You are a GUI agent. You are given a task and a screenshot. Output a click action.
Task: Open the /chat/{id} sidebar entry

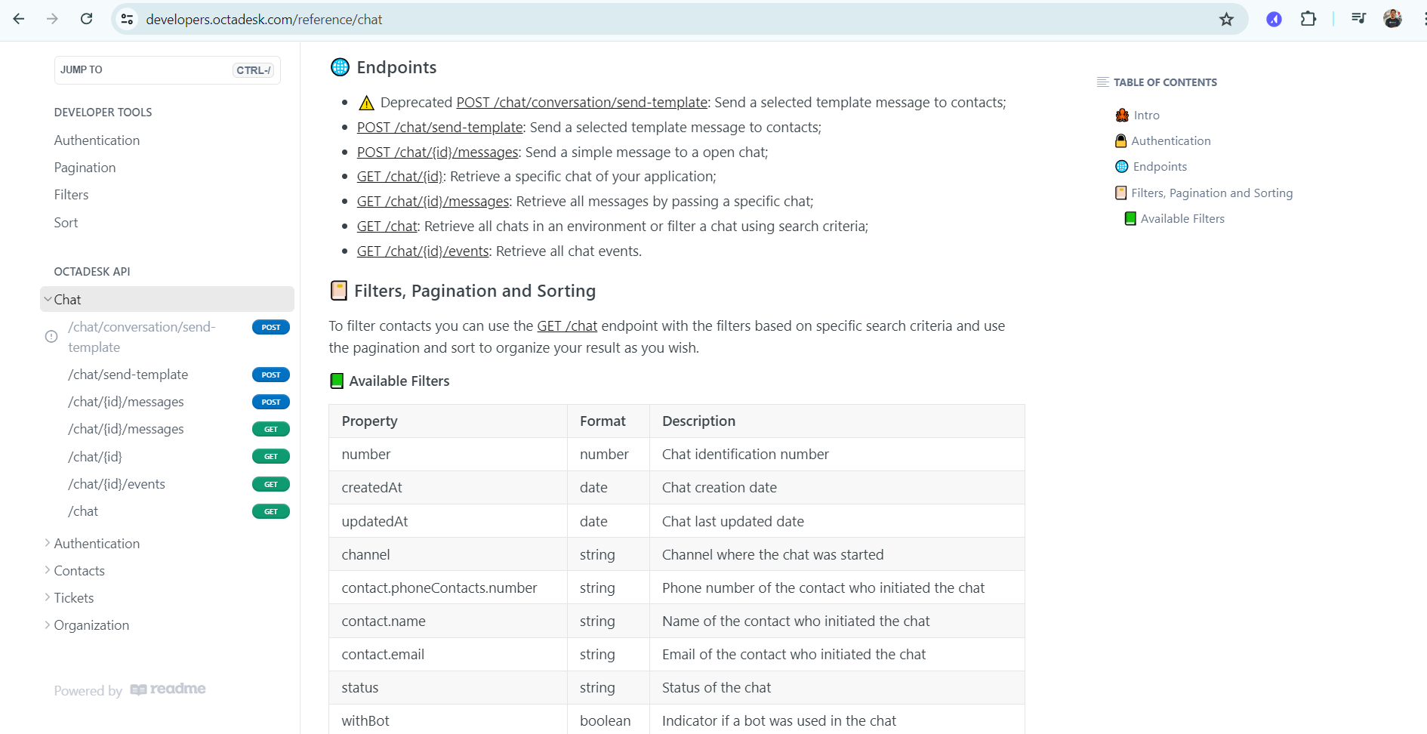95,457
